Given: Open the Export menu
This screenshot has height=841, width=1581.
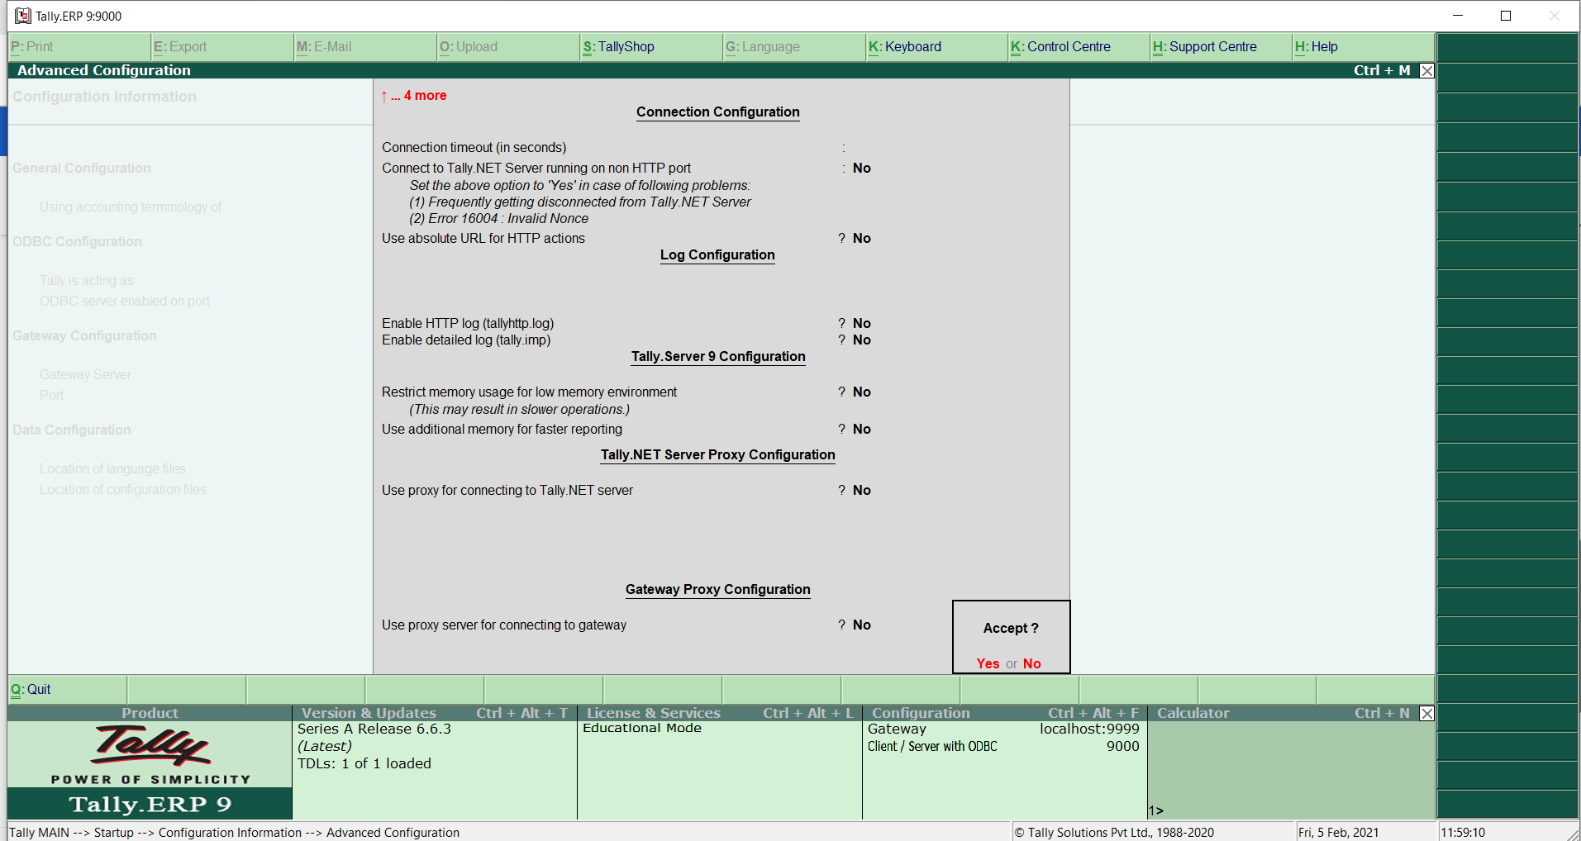Looking at the screenshot, I should (222, 47).
